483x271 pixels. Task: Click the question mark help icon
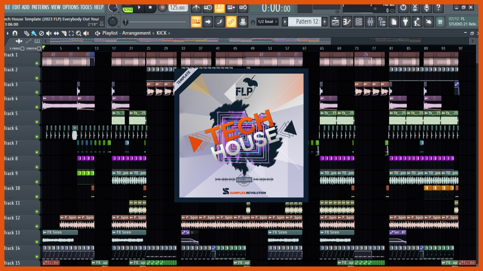[x=438, y=8]
